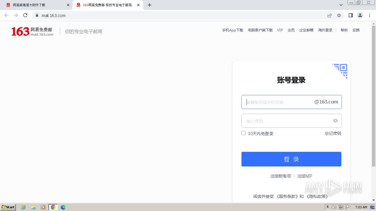Toggle the browser side panel

click(x=350, y=15)
